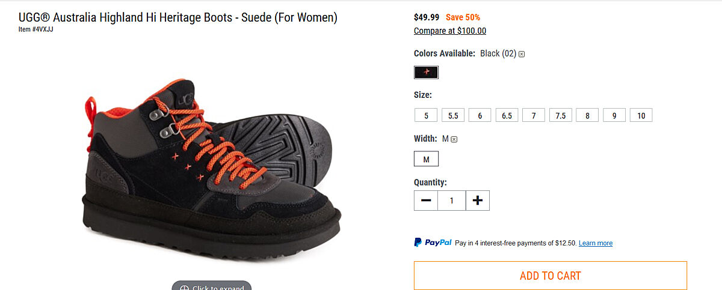722x290 pixels.
Task: Pick size 10
Action: pos(641,115)
